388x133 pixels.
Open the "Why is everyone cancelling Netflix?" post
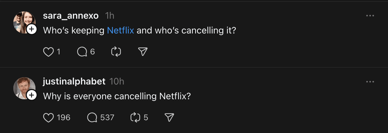[117, 96]
